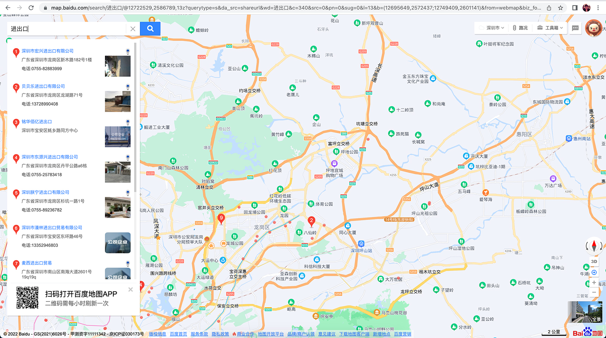Open photo thumbnail of 深圳市宏兴进出口有限公司
The width and height of the screenshot is (606, 338).
click(118, 66)
